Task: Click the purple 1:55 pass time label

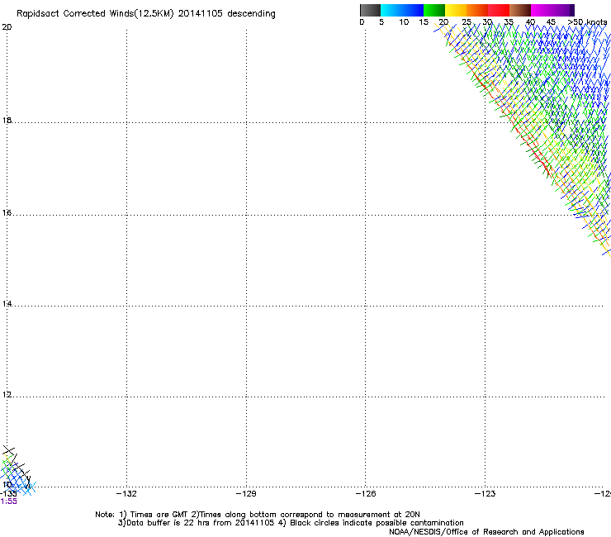Action: pos(8,501)
